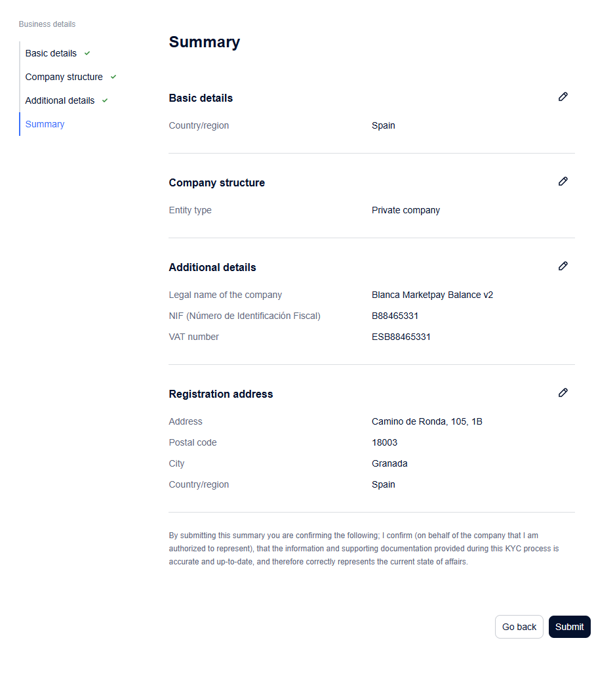Click the address Camino de Ronda value
The width and height of the screenshot is (615, 676).
(x=427, y=421)
